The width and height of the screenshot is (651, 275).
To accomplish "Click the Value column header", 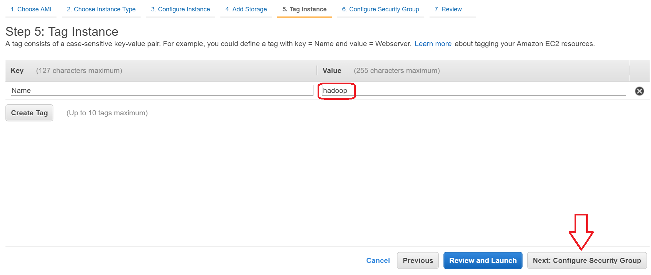I will 332,71.
